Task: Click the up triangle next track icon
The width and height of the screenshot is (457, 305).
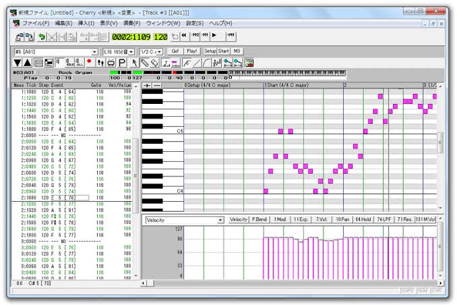Action: 28,63
